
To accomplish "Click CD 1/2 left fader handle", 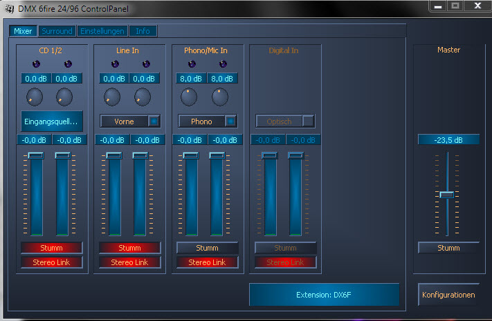I will [x=36, y=155].
